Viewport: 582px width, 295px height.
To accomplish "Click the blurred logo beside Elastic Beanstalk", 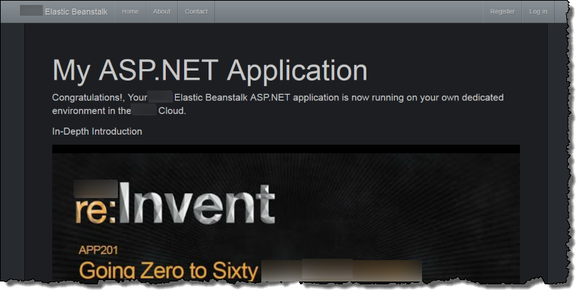I will (31, 11).
